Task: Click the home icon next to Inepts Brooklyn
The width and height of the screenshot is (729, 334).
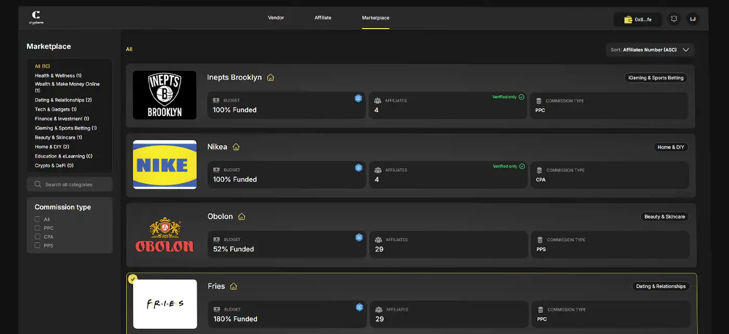Action: [x=270, y=78]
